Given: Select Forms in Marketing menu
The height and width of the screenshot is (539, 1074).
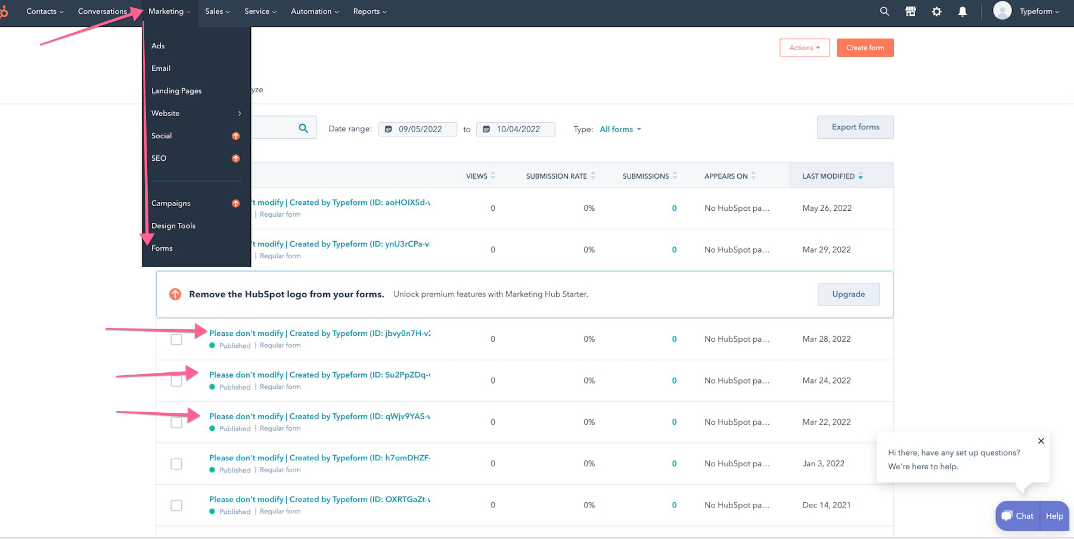Looking at the screenshot, I should click(162, 248).
